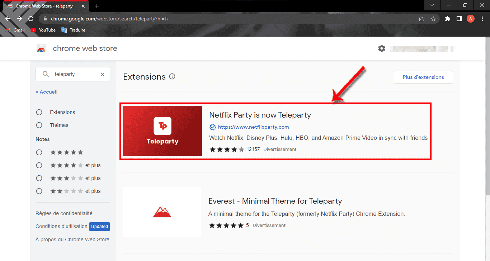490x261 pixels.
Task: Select the four stars et plus filter
Action: (x=39, y=165)
